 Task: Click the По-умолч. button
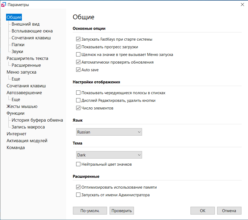point(90,211)
